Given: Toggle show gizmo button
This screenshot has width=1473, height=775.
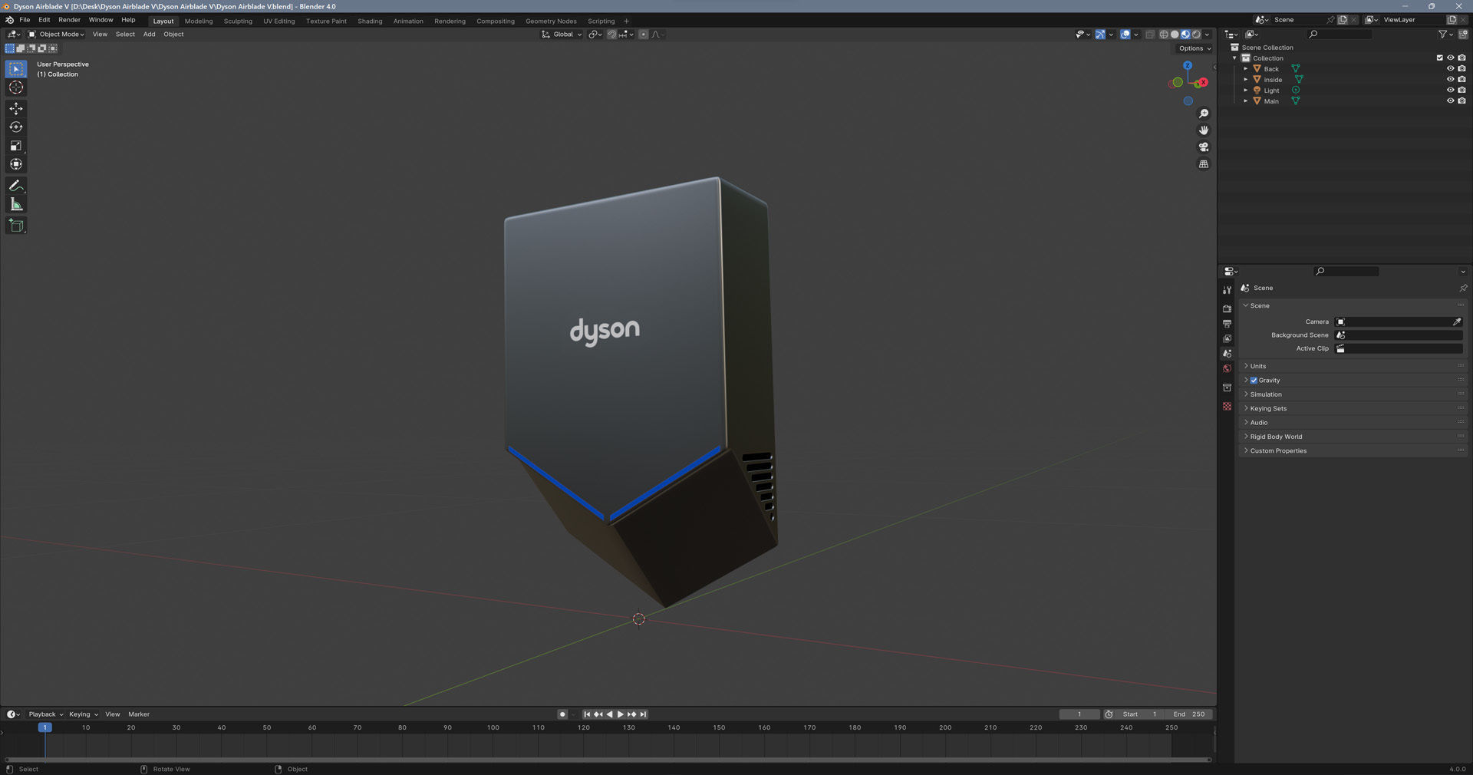Looking at the screenshot, I should [1100, 35].
